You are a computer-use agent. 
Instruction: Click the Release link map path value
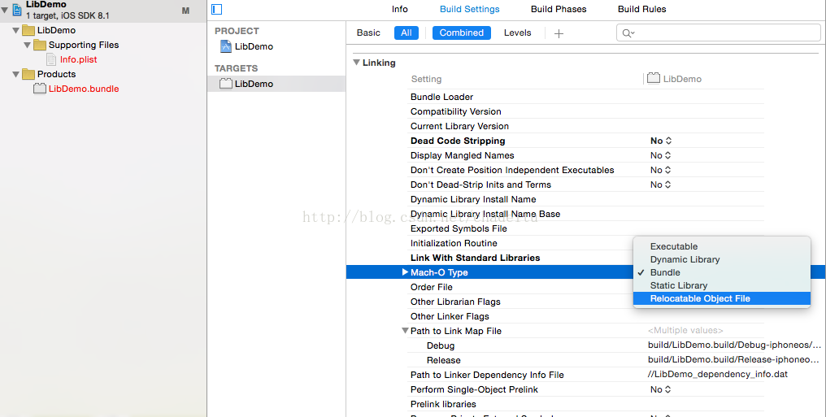pyautogui.click(x=734, y=360)
